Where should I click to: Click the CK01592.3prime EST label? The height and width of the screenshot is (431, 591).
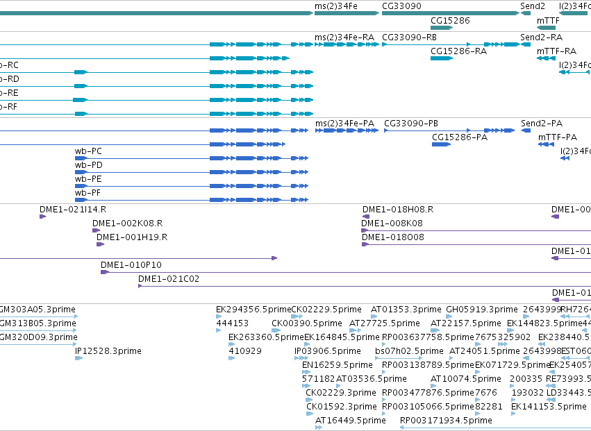(x=341, y=407)
